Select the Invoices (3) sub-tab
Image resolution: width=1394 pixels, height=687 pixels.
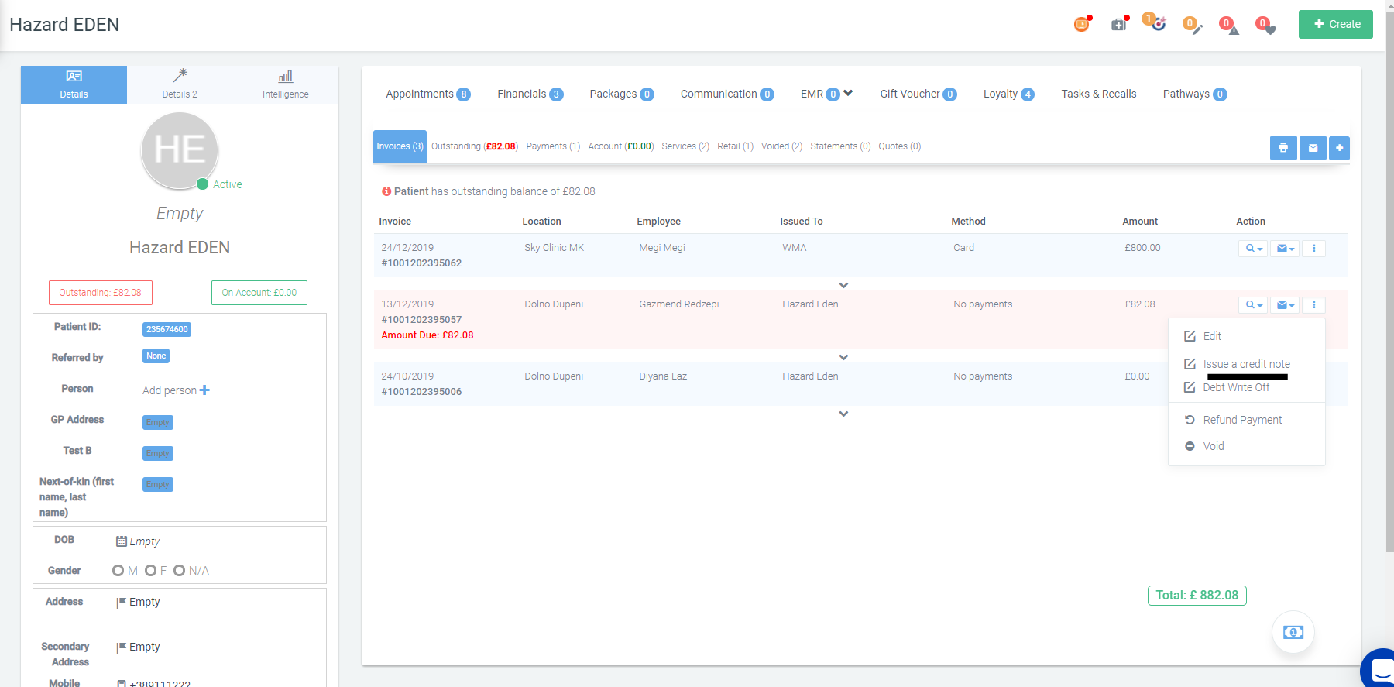pos(400,146)
